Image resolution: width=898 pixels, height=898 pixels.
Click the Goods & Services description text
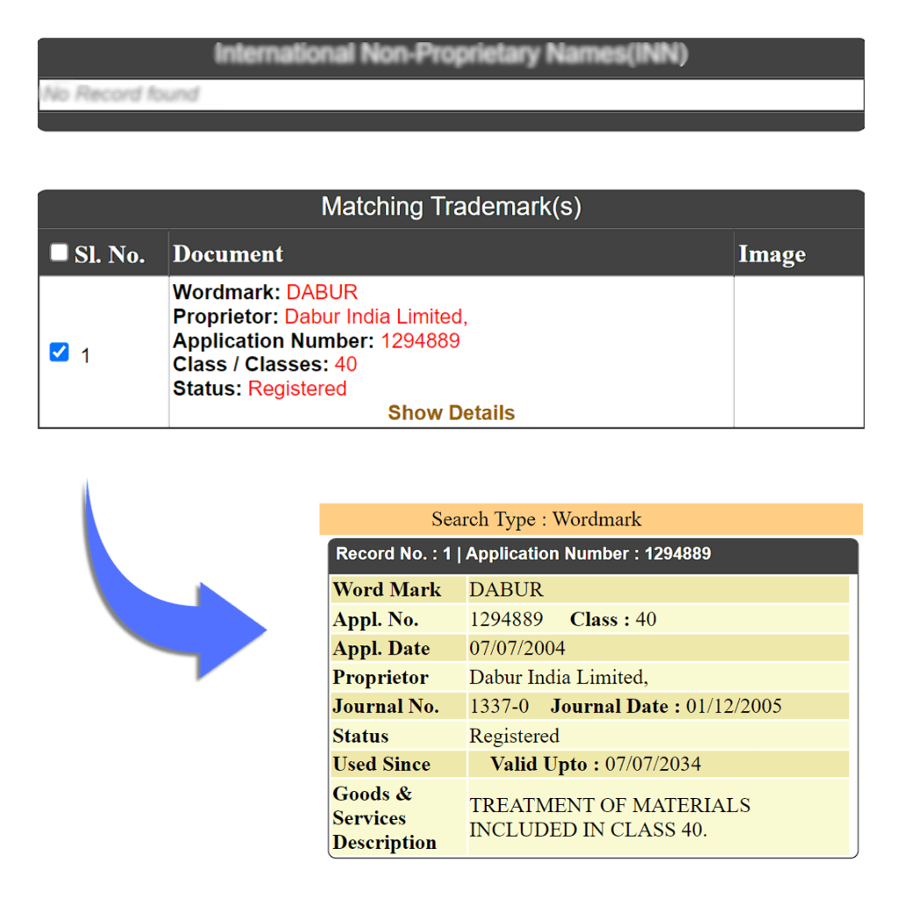(x=609, y=817)
